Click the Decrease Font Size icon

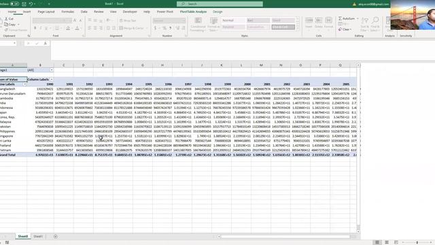point(80,20)
